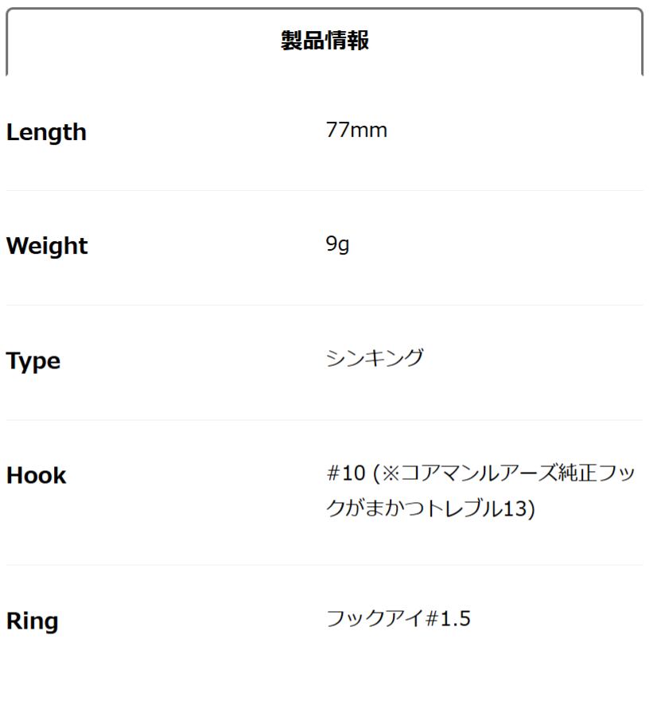Click the 77mm length value
This screenshot has height=701, width=649.
tap(356, 130)
